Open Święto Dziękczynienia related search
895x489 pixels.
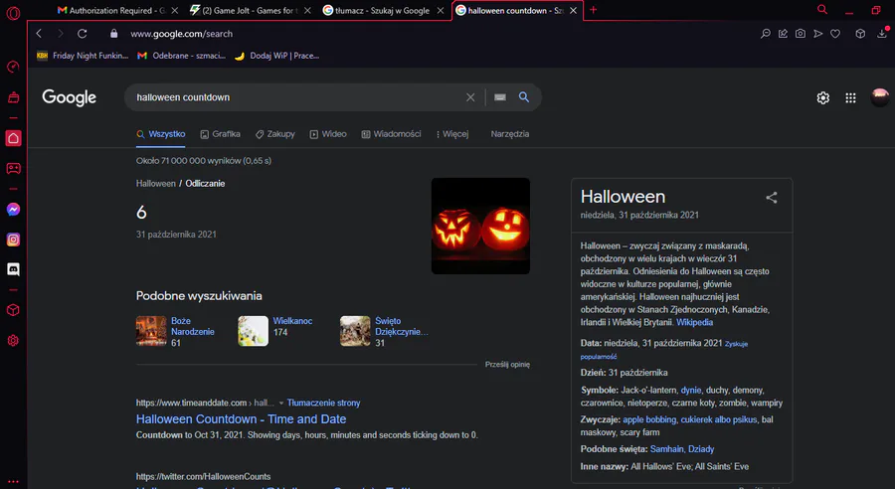point(384,332)
